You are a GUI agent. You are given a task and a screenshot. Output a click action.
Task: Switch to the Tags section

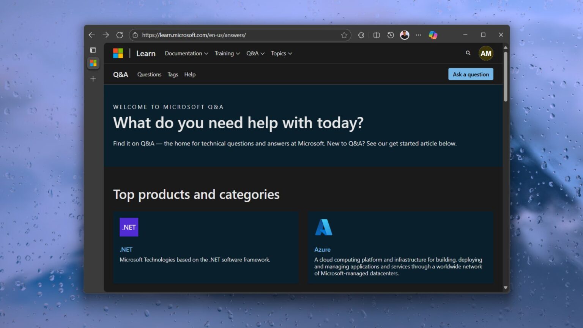click(x=173, y=74)
